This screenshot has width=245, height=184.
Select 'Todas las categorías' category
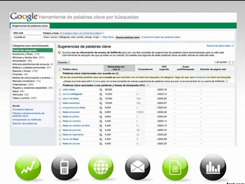tap(32, 50)
